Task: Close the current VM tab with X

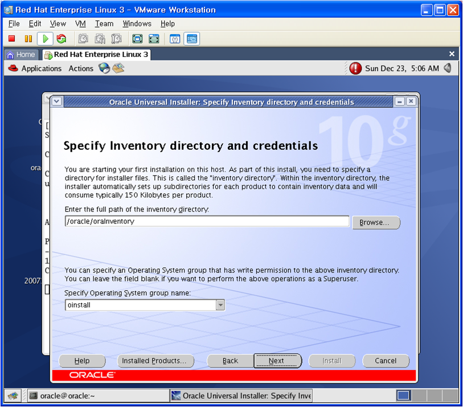Action: (x=452, y=54)
